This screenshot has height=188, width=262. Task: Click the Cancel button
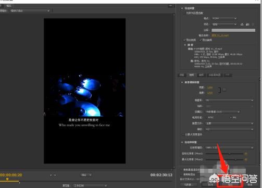pos(249,185)
